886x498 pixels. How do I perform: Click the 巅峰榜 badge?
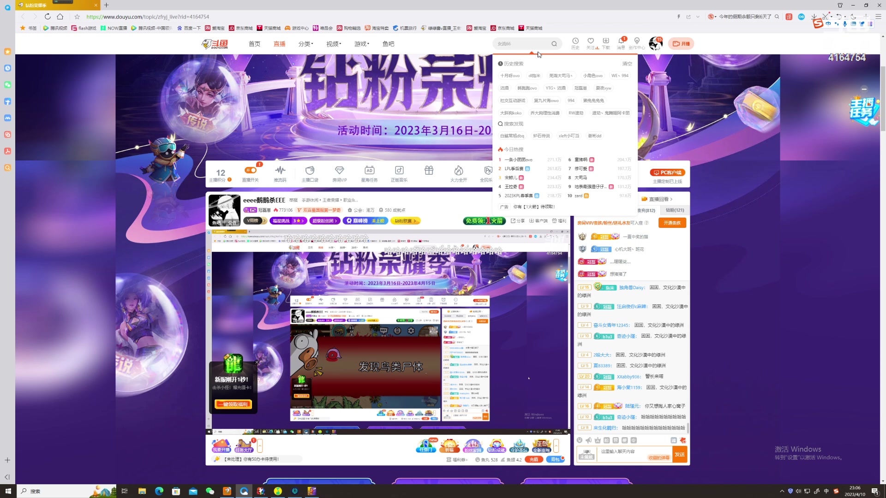coord(365,221)
